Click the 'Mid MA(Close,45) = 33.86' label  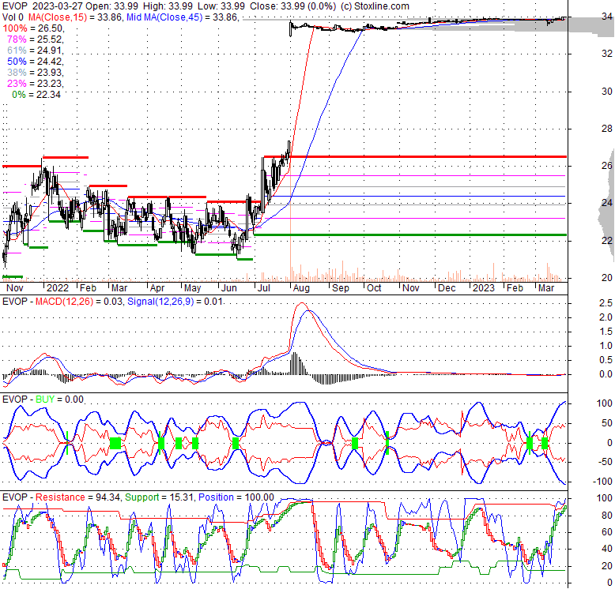pyautogui.click(x=182, y=17)
